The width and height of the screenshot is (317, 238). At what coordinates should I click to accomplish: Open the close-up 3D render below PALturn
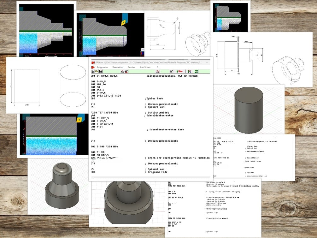point(128,203)
